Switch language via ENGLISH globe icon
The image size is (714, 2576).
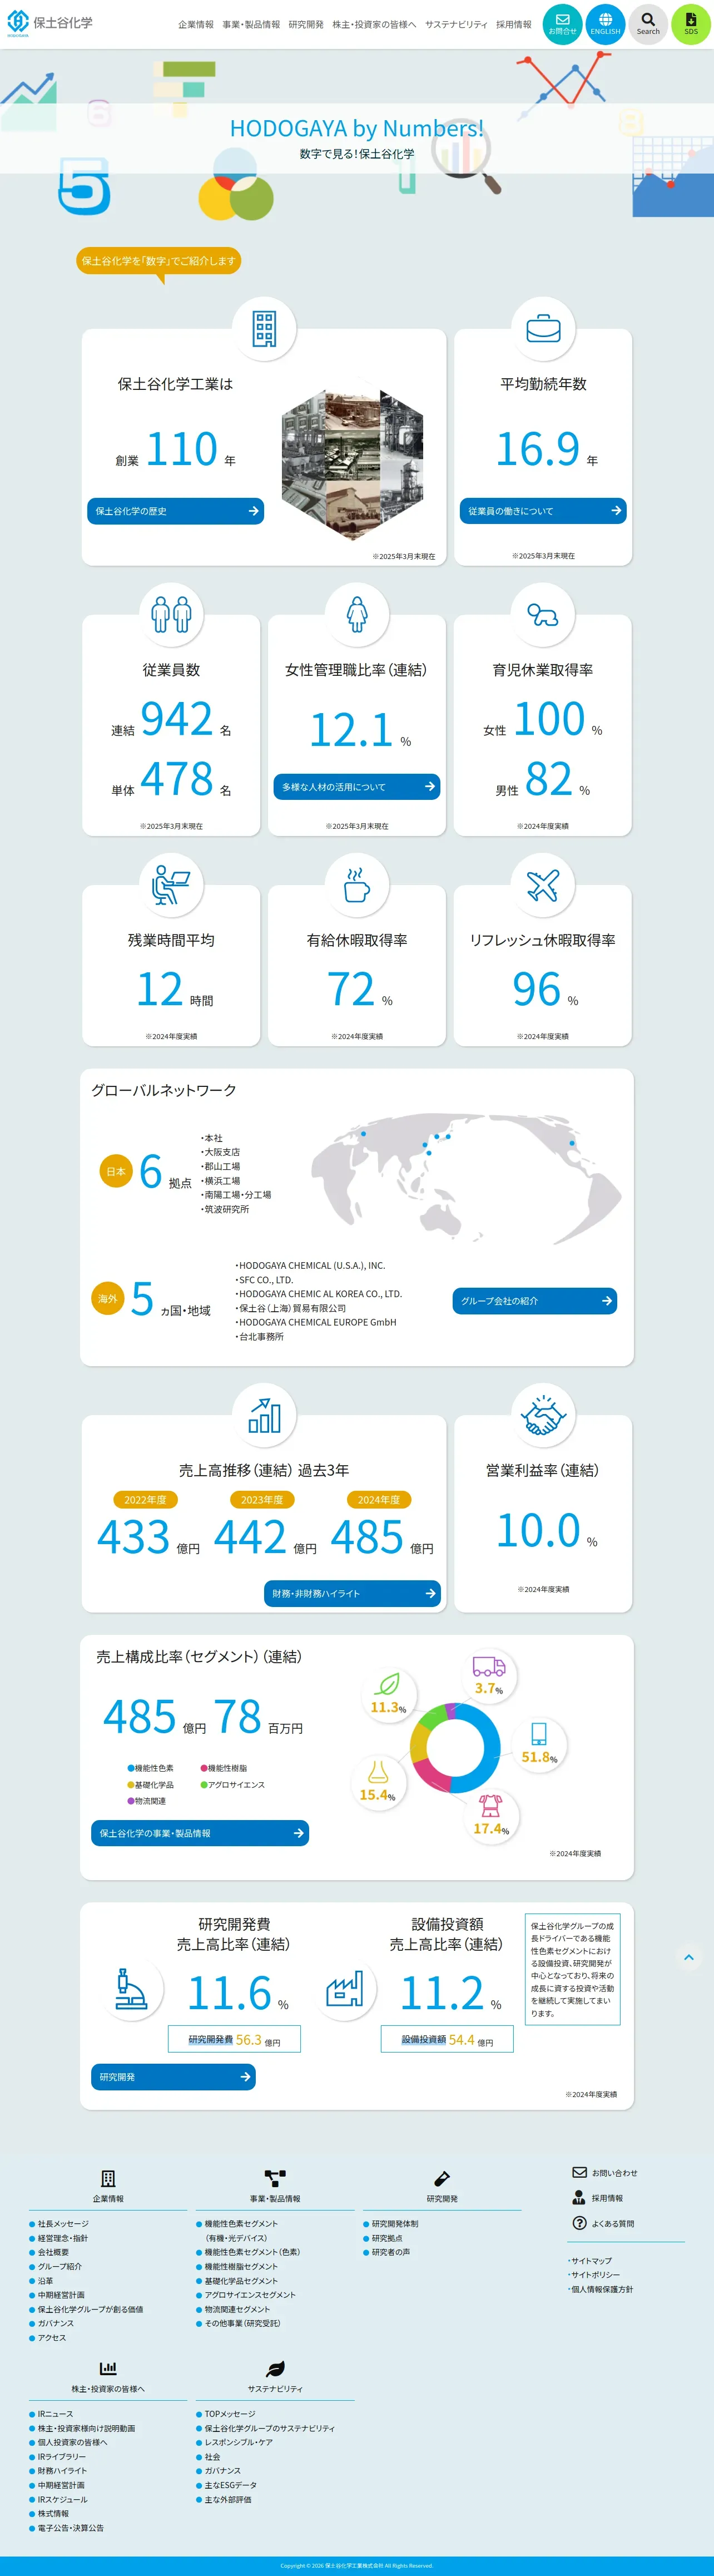pos(605,24)
